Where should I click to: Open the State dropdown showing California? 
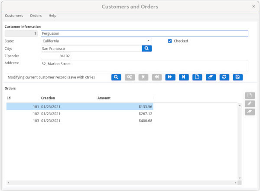[96, 41]
